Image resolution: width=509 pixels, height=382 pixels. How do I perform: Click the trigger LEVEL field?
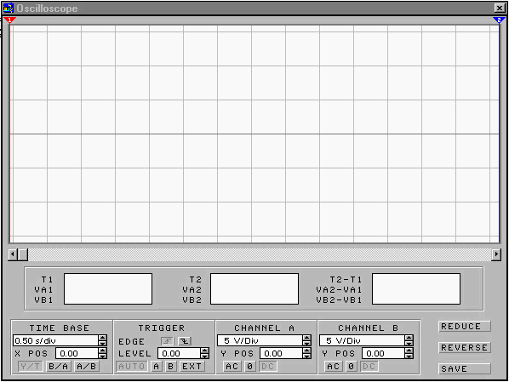point(180,353)
